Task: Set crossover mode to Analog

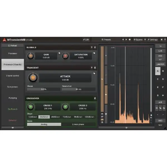Action: [44, 124]
